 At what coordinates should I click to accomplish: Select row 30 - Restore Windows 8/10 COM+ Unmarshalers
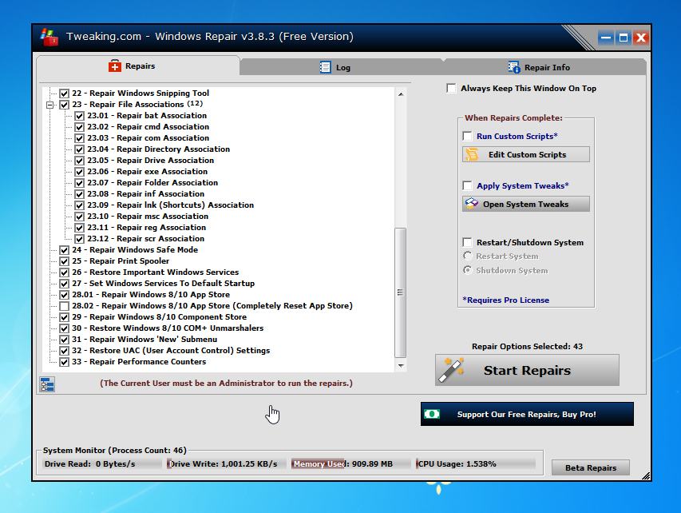[168, 328]
